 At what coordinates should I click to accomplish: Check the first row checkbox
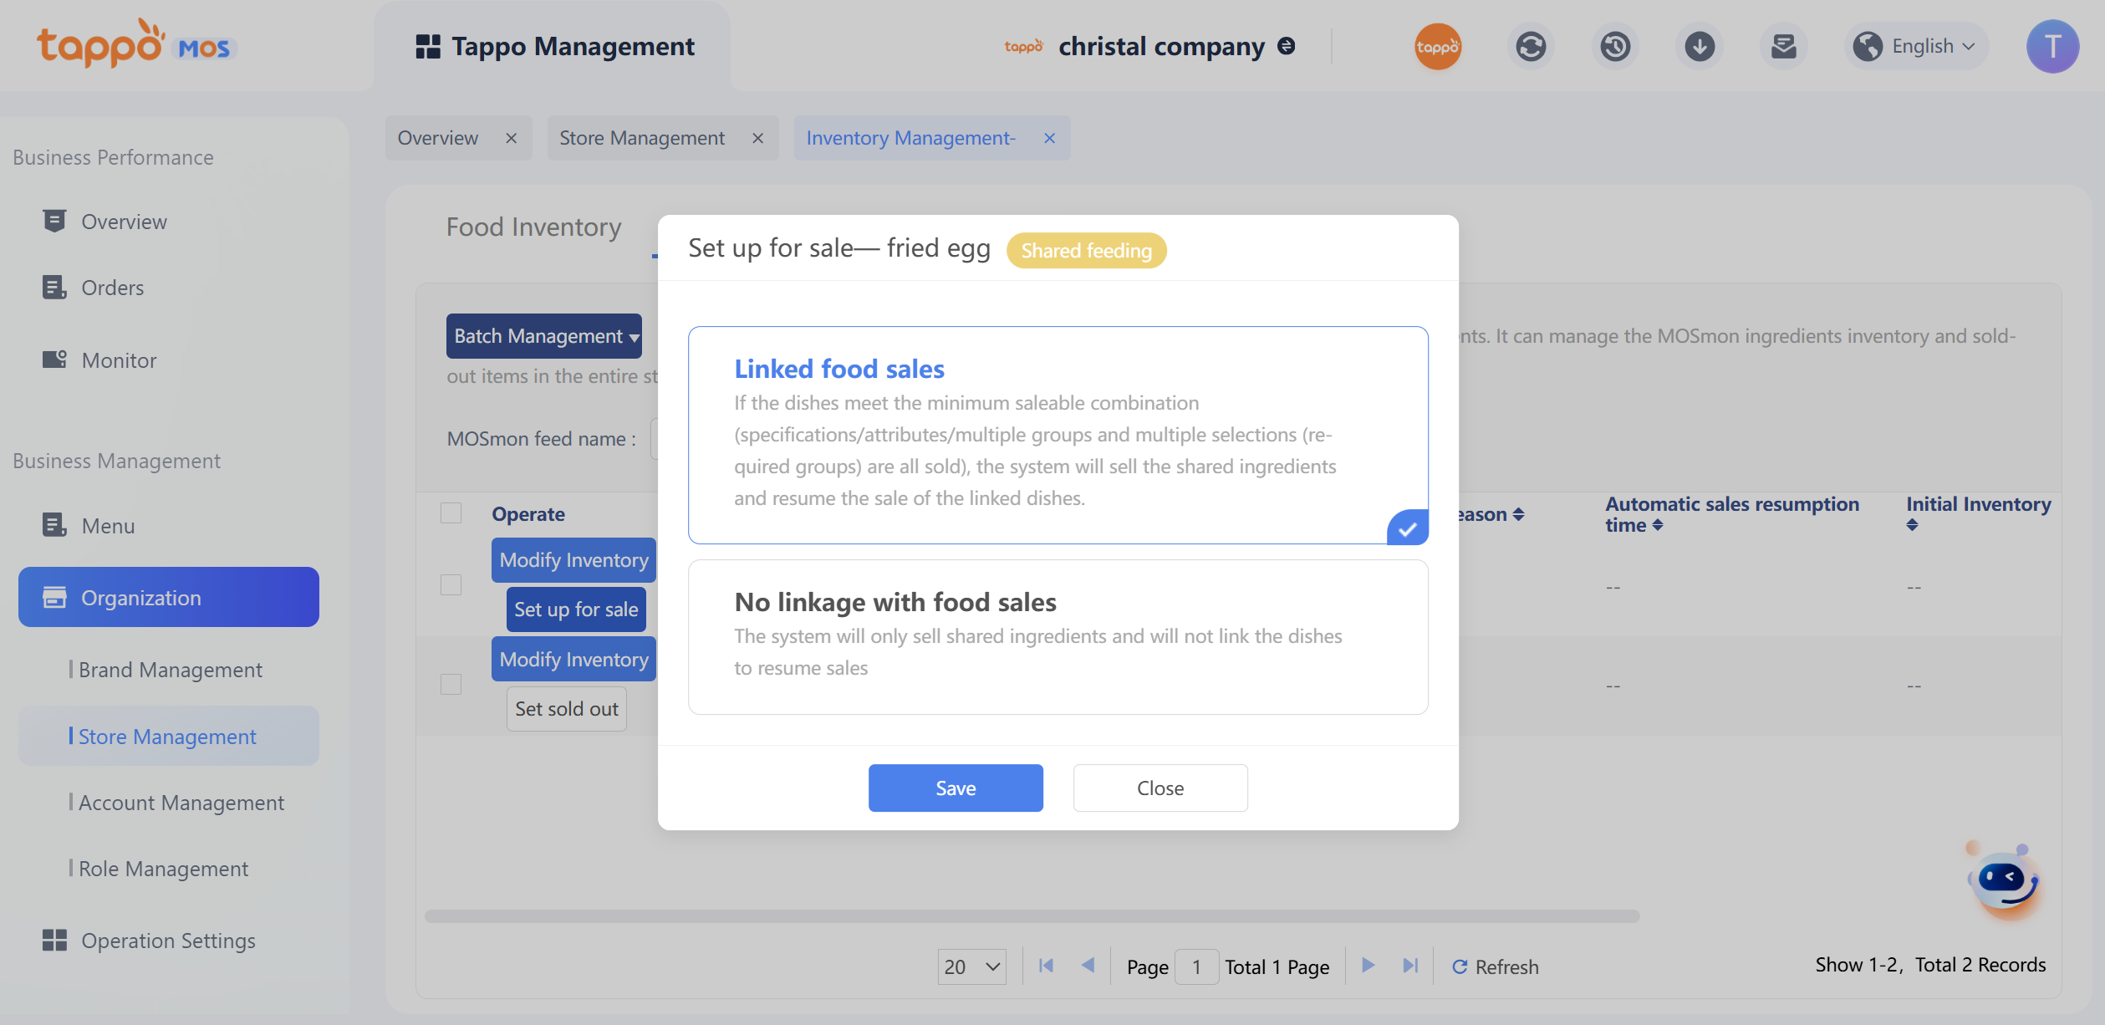[451, 584]
